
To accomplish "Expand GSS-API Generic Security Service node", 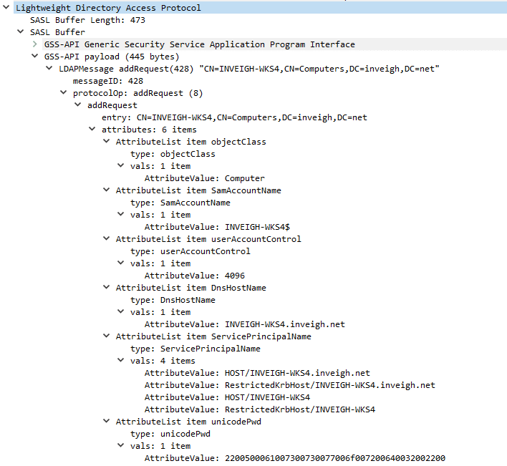I will (x=35, y=44).
